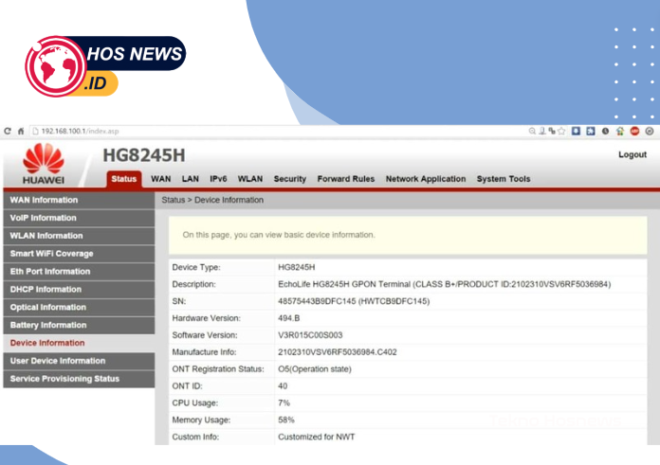Screen dimensions: 660x465
Task: Switch to the Security tab
Action: pos(290,179)
